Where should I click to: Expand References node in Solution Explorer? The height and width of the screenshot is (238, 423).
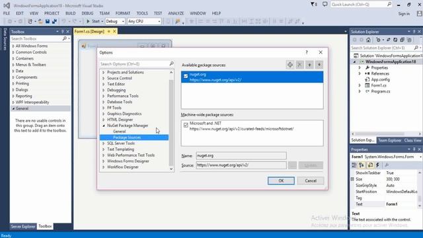point(360,73)
